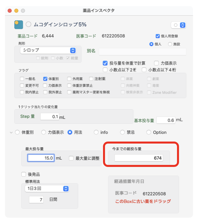Viewport: 202px width, 223px height.
Task: Select the radio circle beside the drug name
Action: [28, 24]
